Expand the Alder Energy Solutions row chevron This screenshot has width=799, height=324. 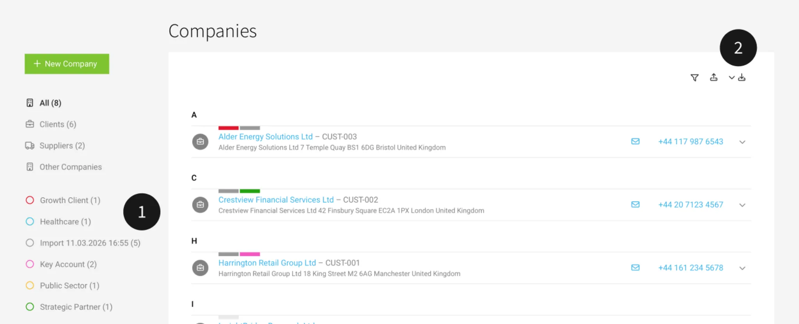[742, 142]
